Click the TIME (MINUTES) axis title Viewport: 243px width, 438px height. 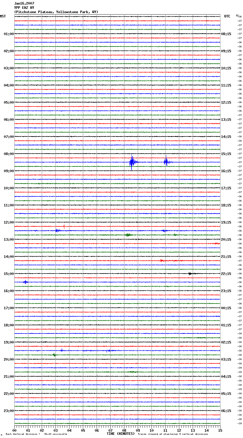(120, 434)
